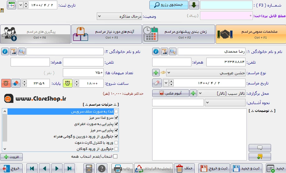This screenshot has width=286, height=173.
Task: Click magnifier search icon for name field 2
Action: click(22, 51)
